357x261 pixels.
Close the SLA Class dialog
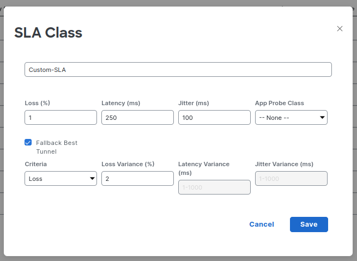click(x=340, y=29)
